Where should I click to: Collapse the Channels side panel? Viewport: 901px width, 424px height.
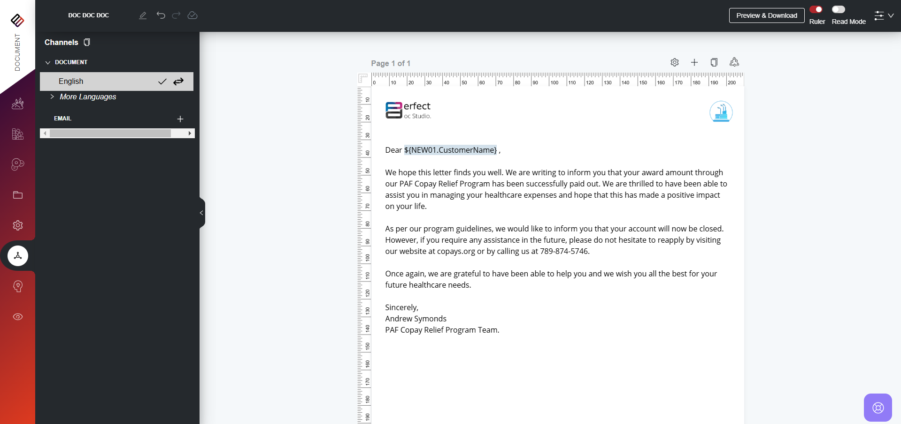pyautogui.click(x=201, y=213)
